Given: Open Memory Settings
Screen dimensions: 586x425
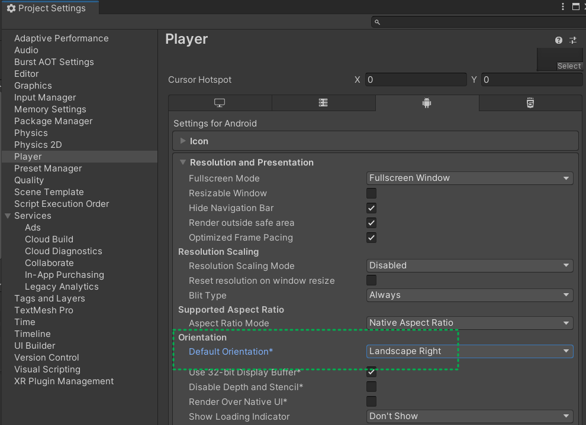Looking at the screenshot, I should pyautogui.click(x=50, y=109).
